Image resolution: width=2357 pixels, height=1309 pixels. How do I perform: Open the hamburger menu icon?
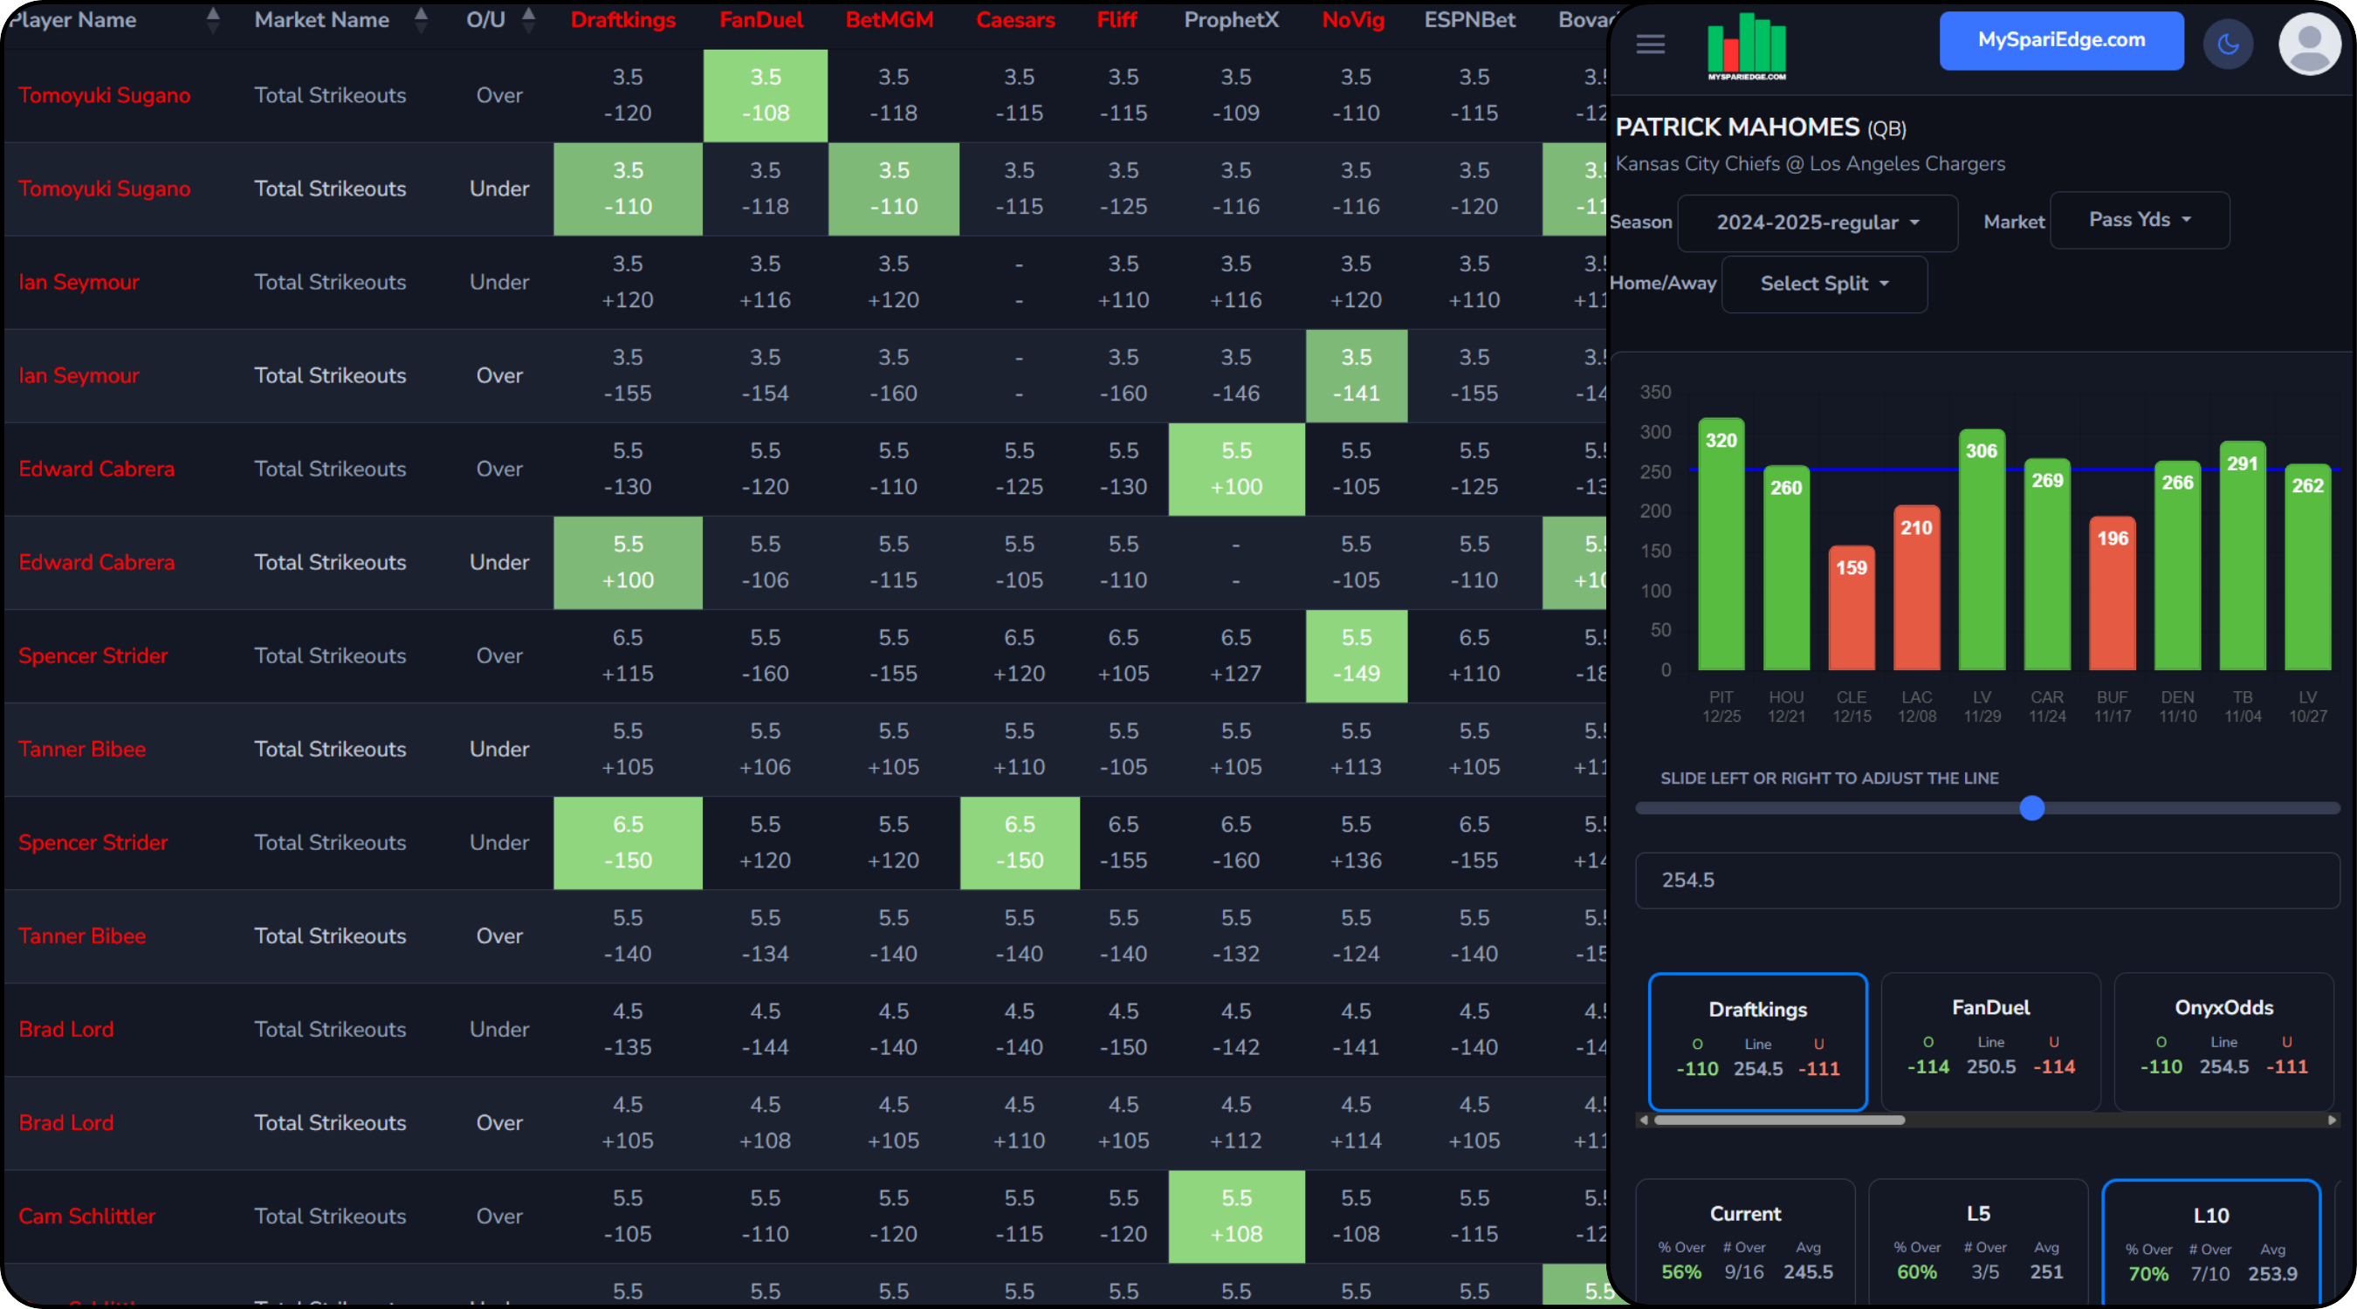point(1650,43)
